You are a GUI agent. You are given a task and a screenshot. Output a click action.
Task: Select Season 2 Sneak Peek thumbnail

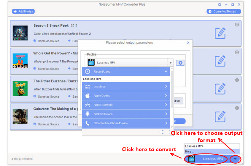20,33
